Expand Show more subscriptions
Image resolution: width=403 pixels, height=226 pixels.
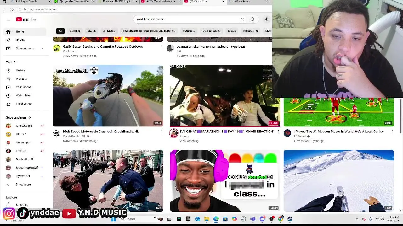(25, 185)
